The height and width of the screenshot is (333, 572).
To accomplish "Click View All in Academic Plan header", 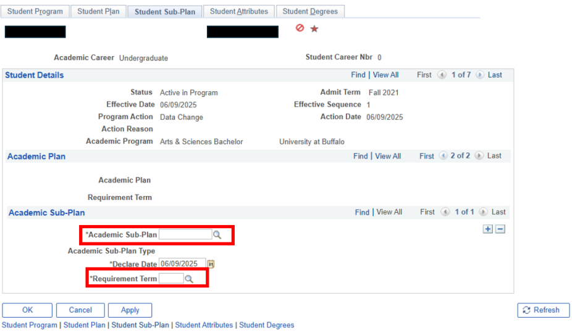I will (x=388, y=156).
